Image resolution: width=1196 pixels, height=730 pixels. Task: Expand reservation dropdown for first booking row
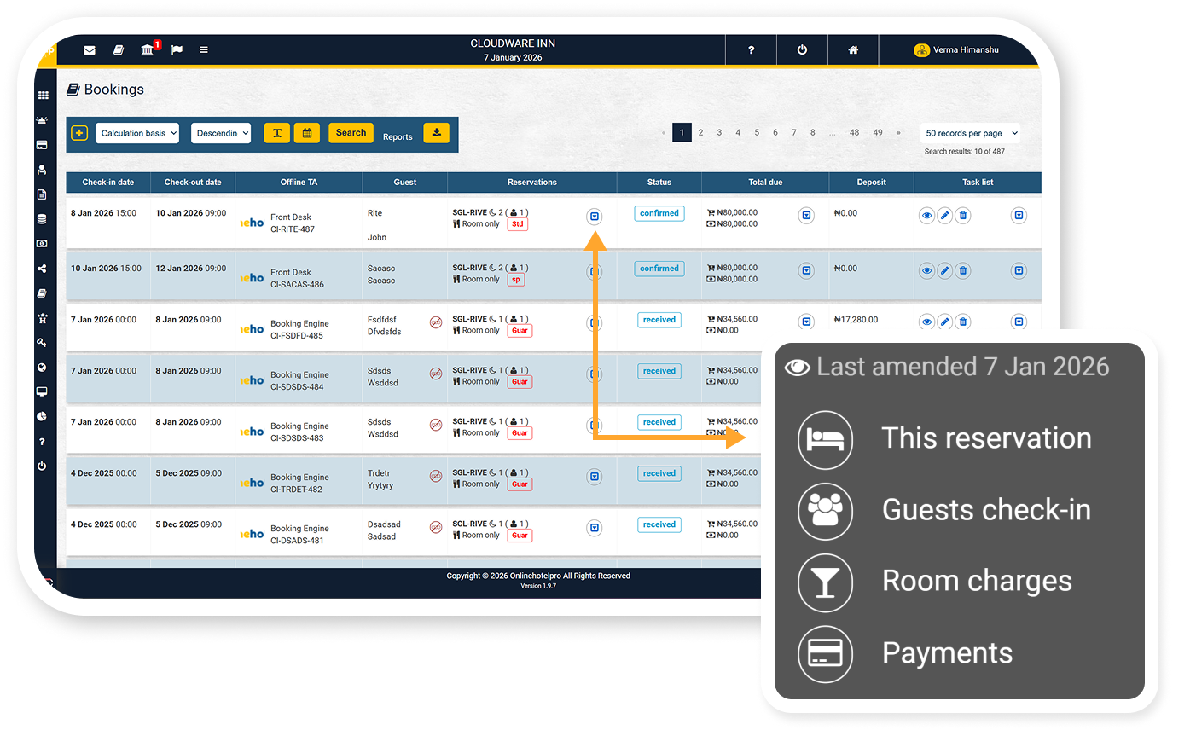[x=595, y=217]
